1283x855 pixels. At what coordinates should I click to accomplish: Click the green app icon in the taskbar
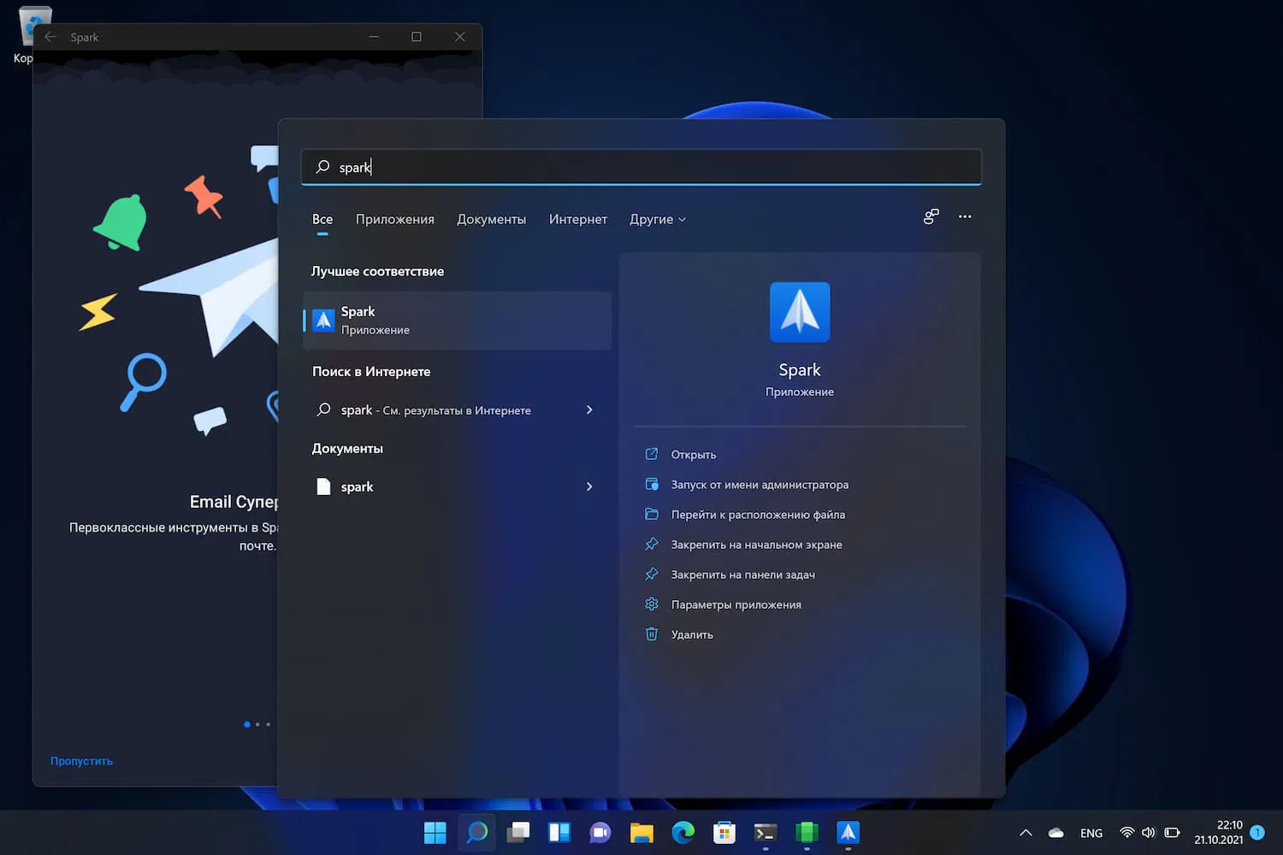(807, 833)
